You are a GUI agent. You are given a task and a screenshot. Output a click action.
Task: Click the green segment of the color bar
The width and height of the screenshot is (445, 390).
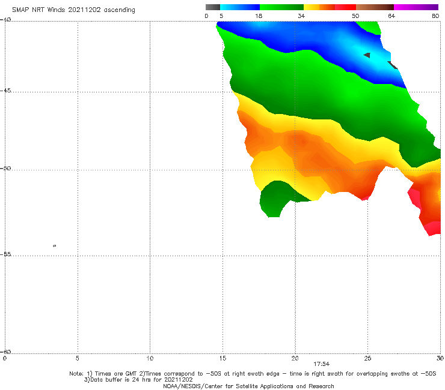click(x=281, y=7)
